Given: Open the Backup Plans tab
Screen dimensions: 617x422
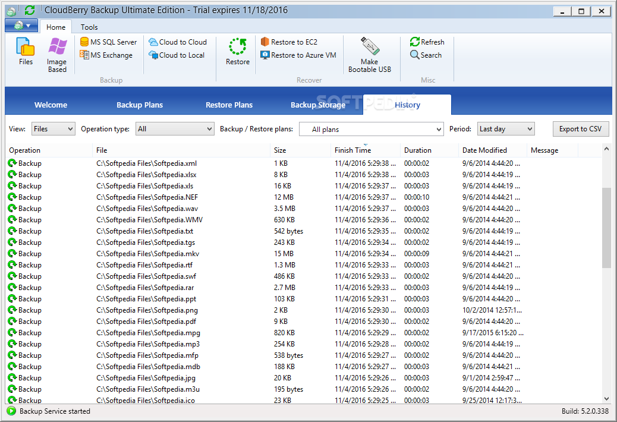Looking at the screenshot, I should 140,105.
